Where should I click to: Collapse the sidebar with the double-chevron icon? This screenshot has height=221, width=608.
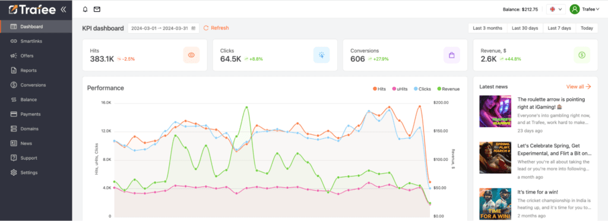point(64,10)
